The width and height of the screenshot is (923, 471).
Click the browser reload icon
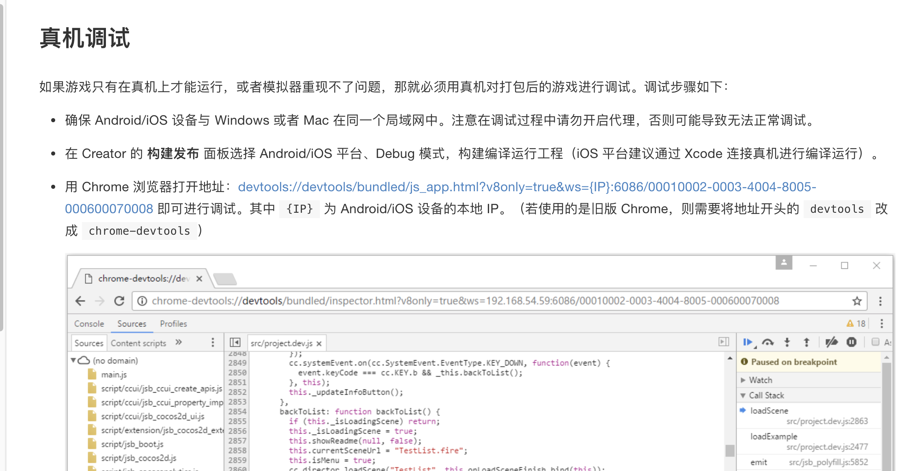point(119,301)
